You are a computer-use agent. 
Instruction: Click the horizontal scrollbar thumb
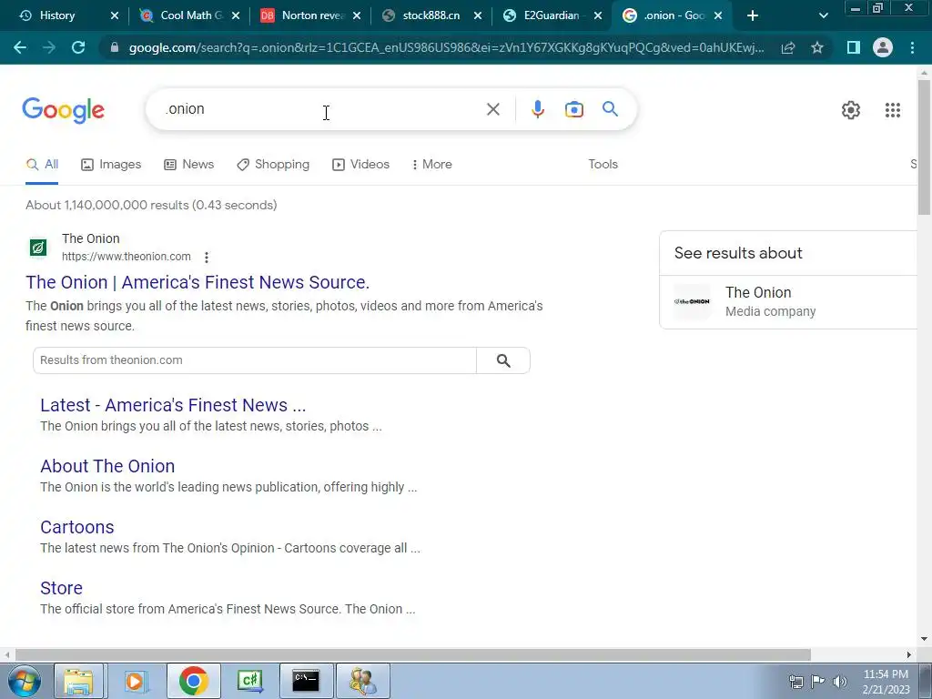[412, 654]
